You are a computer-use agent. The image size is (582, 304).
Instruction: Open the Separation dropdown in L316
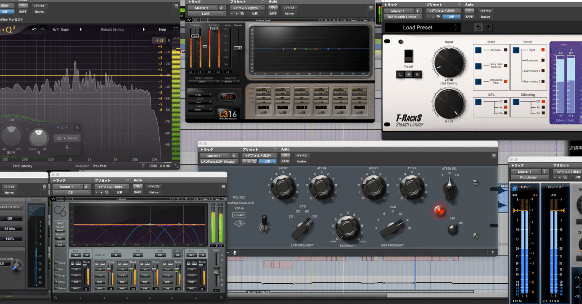click(x=231, y=82)
